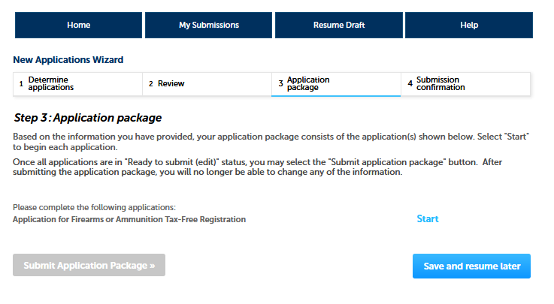This screenshot has height=304, width=554.
Task: Click 'Please complete the following applications' label
Action: [x=94, y=207]
